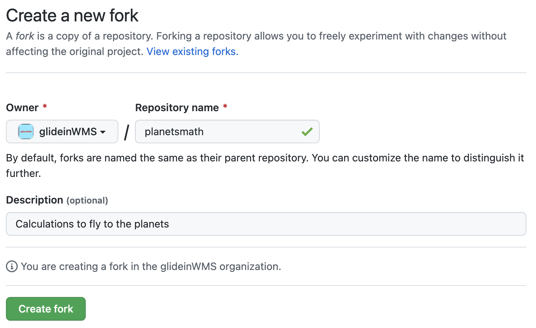Screen dimensions: 536x328
Task: Click the glideinWMS organization fork notice text
Action: [151, 266]
